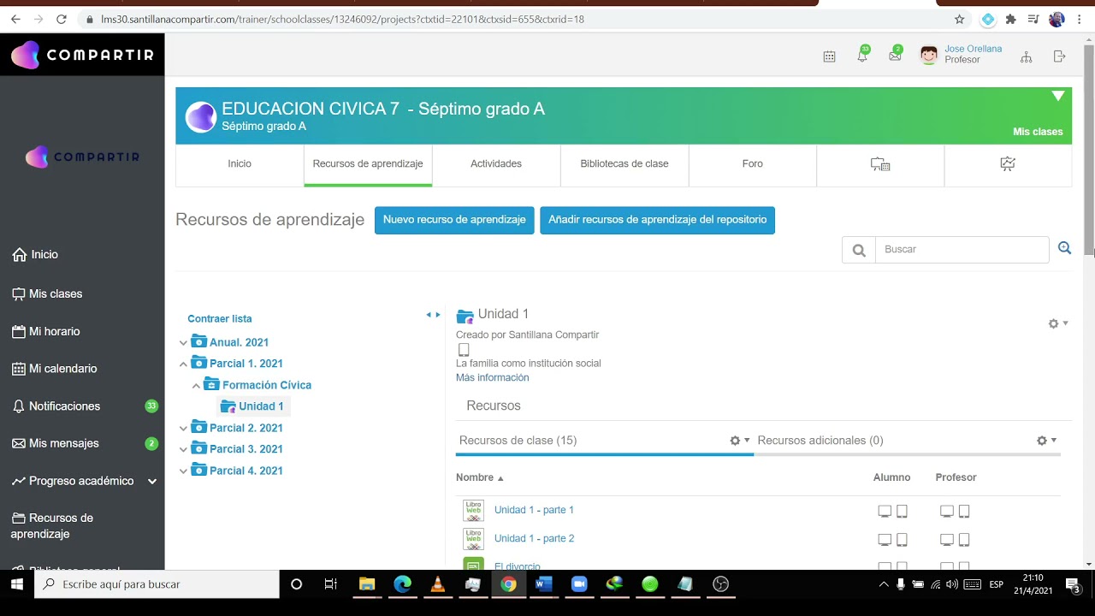Sort by the Nombre column header
Screen dimensions: 1095x616
480,477
